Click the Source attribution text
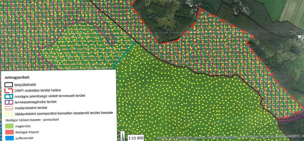The width and height of the screenshot is (304, 141). click(230, 138)
